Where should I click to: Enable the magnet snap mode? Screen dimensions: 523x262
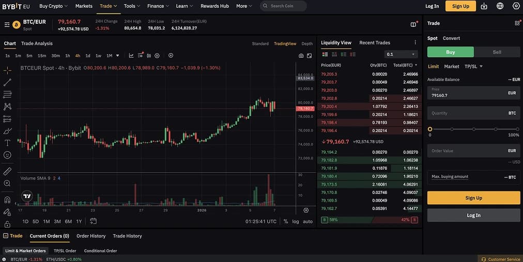click(x=7, y=200)
